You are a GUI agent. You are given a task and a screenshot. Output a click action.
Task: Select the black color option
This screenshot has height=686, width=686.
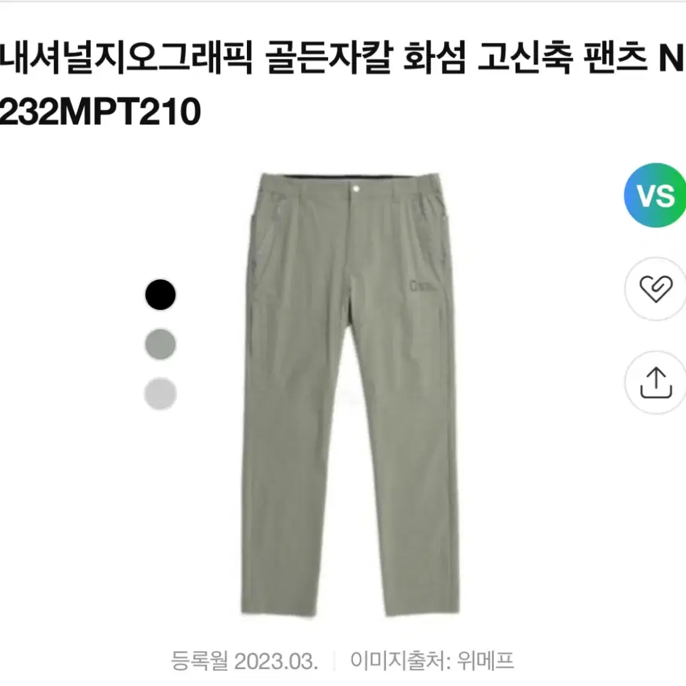tap(160, 294)
